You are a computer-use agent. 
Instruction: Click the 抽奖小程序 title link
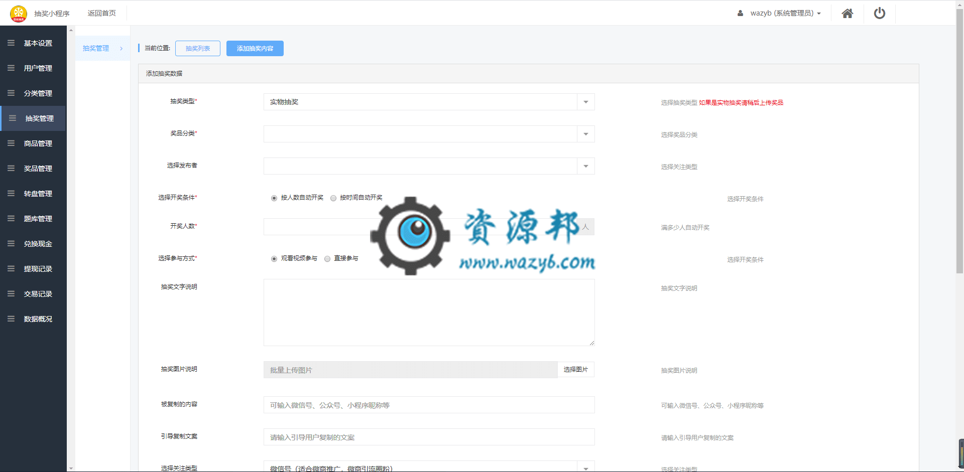52,14
